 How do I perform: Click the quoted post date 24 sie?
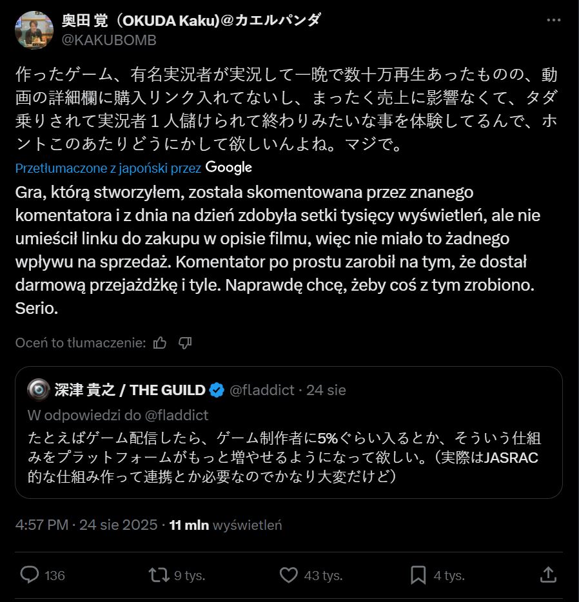pos(326,390)
